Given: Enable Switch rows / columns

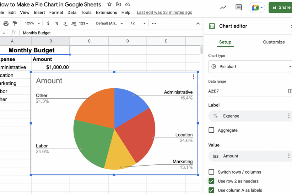Looking at the screenshot, I should pyautogui.click(x=211, y=172).
